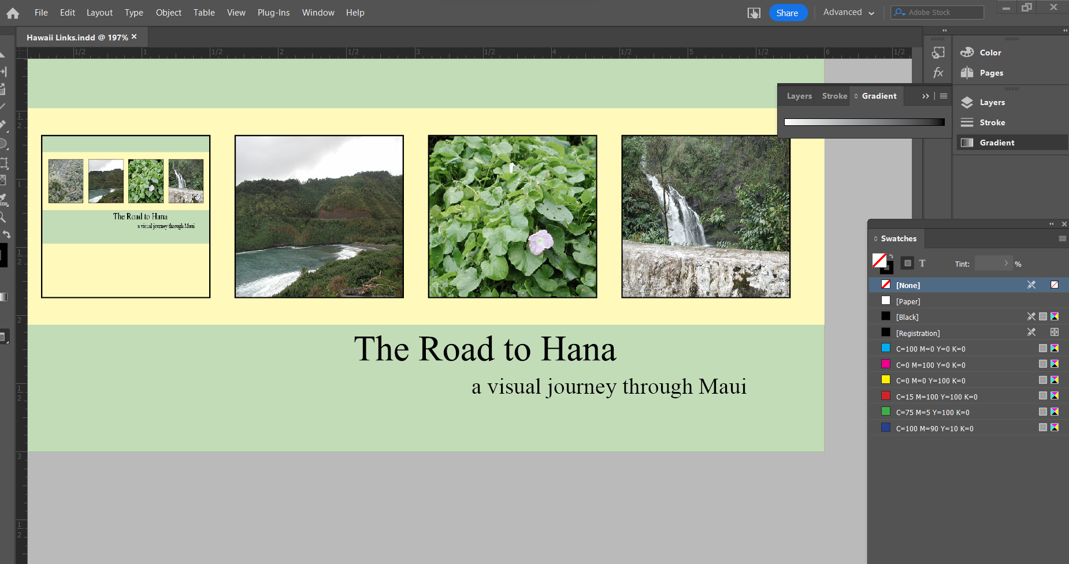Expand hidden tabs in Gradient panel
Image resolution: width=1069 pixels, height=564 pixels.
click(925, 96)
